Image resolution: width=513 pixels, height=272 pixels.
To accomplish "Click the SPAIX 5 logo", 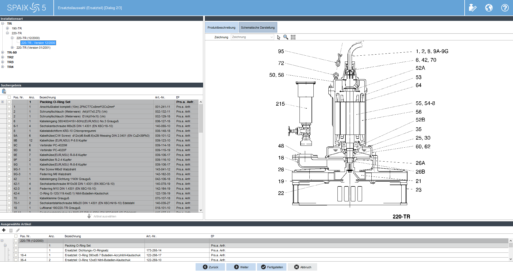I will pyautogui.click(x=26, y=7).
